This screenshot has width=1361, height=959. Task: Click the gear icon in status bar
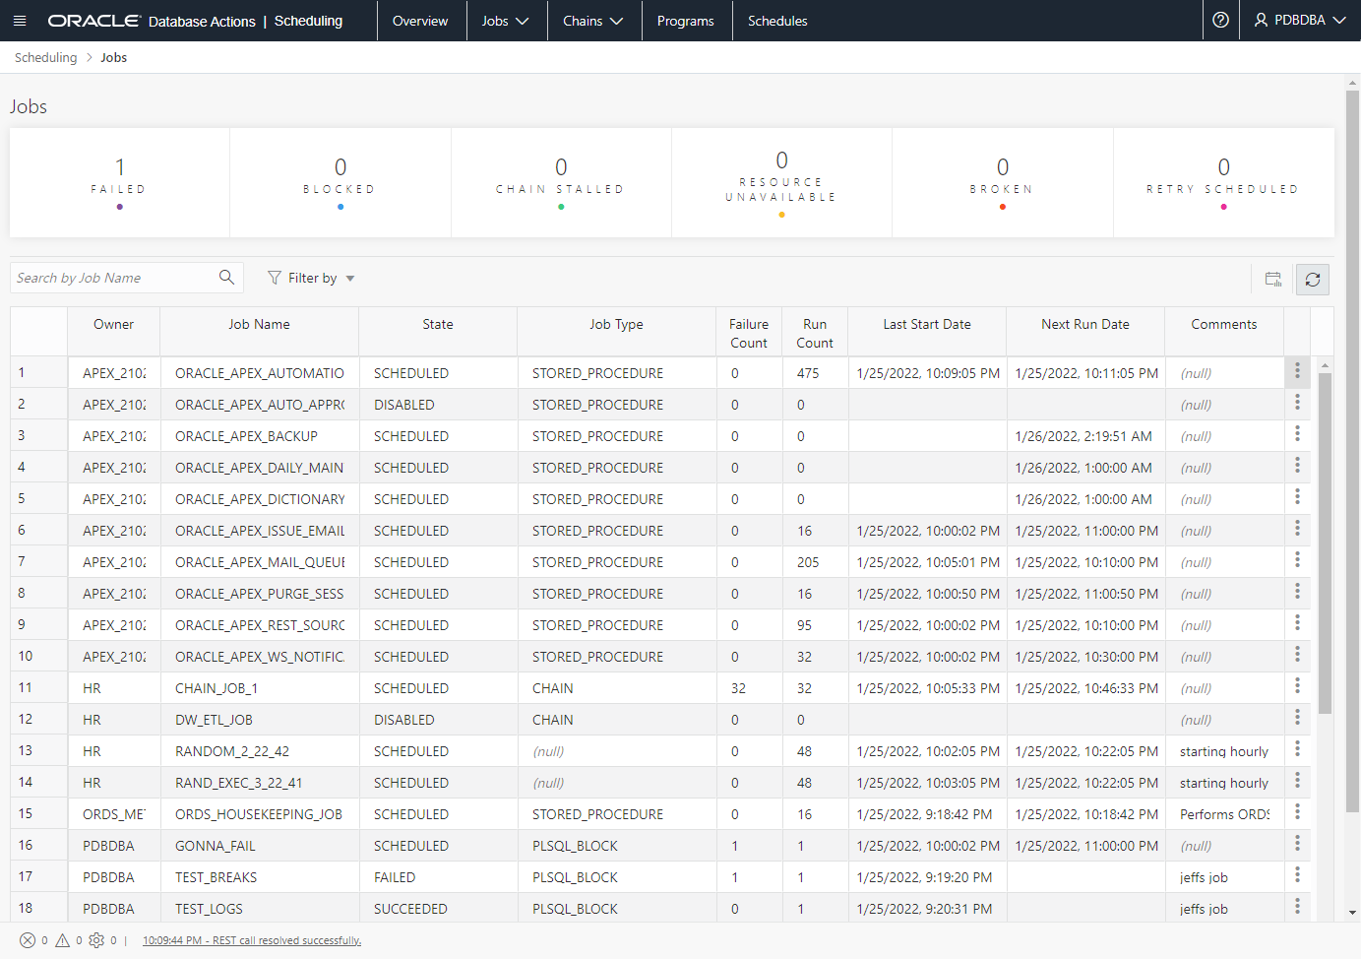[x=96, y=940]
